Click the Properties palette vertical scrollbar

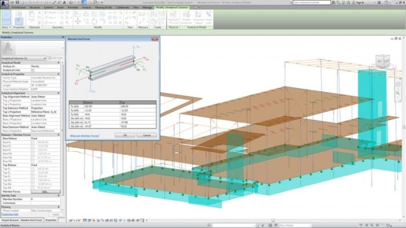pos(62,129)
